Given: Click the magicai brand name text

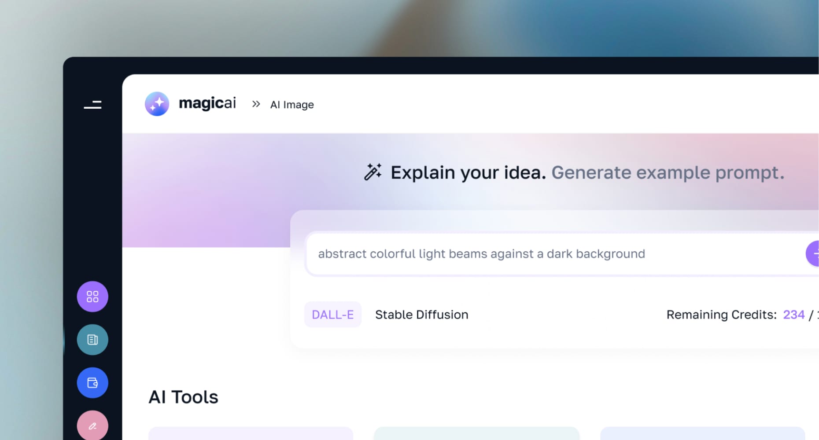Looking at the screenshot, I should 207,103.
